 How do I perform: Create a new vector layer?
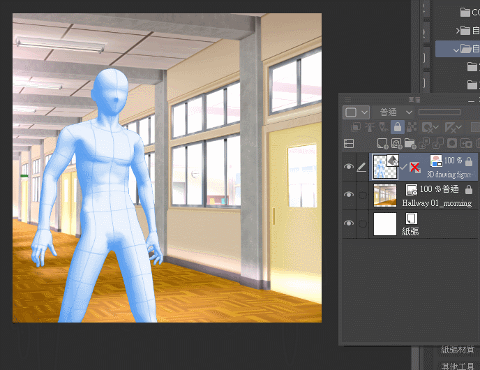pos(396,143)
